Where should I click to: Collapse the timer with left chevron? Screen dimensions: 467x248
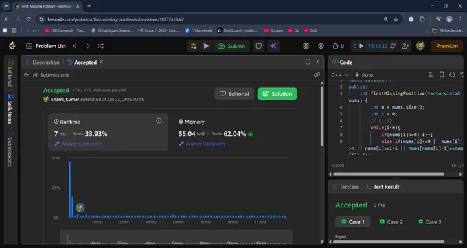tap(354, 46)
